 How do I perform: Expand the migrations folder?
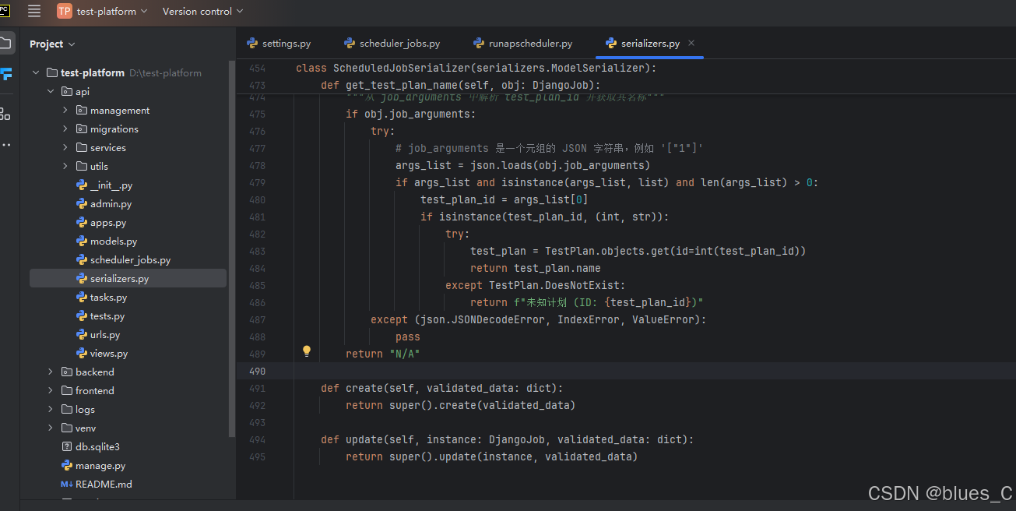65,129
